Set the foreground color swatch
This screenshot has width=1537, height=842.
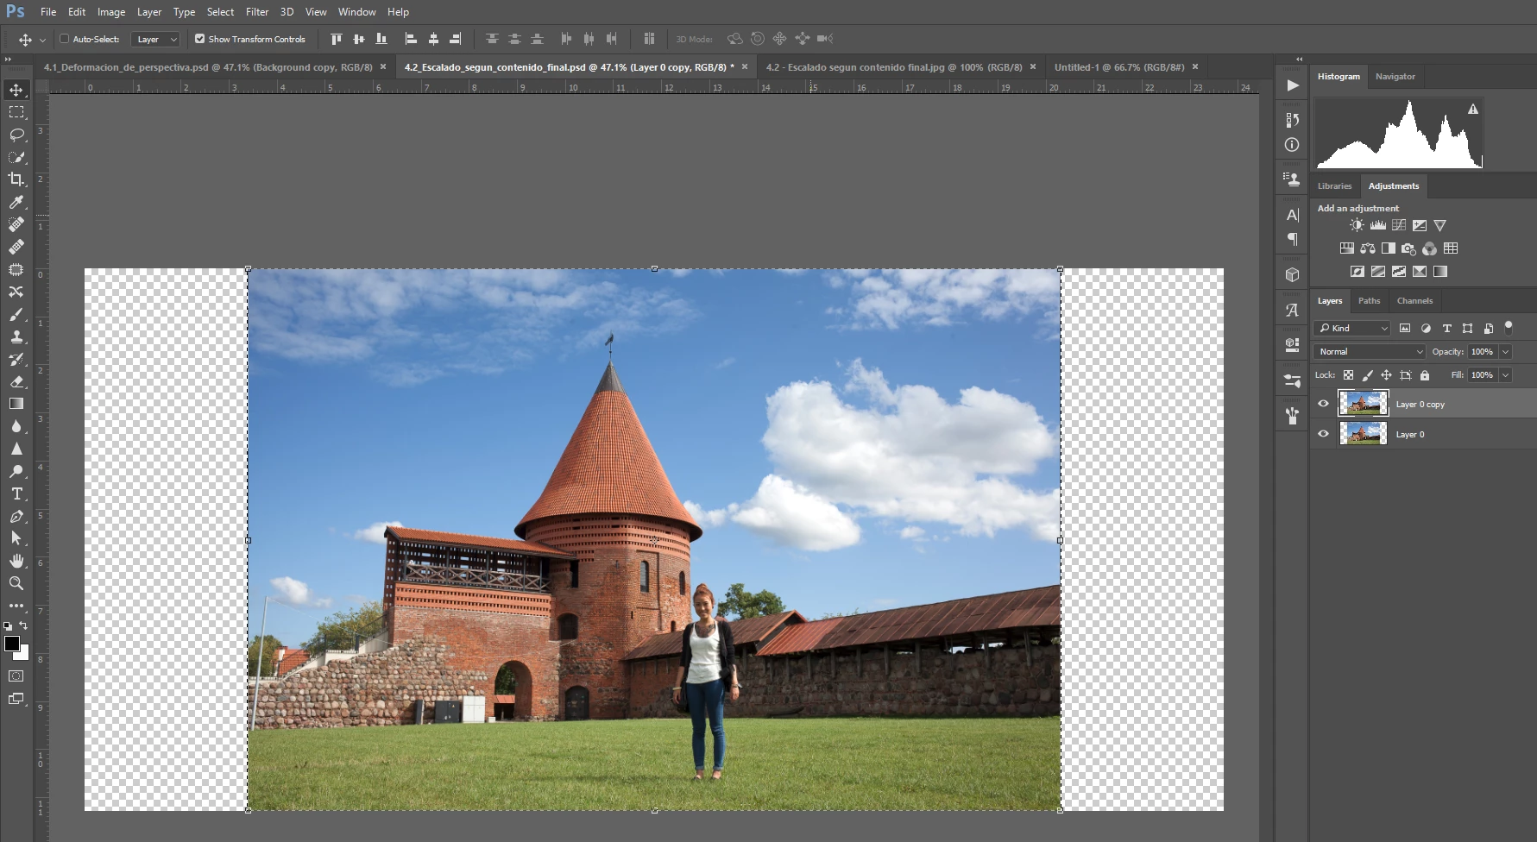click(x=12, y=644)
